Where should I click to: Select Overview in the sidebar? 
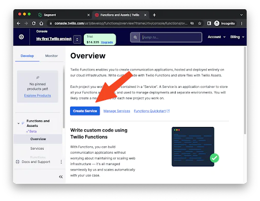[38, 139]
